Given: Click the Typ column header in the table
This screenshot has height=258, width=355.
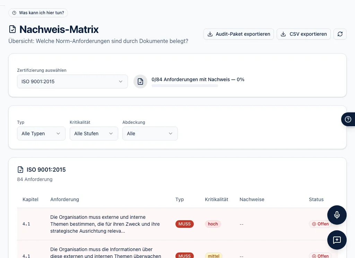Looking at the screenshot, I should (x=180, y=199).
